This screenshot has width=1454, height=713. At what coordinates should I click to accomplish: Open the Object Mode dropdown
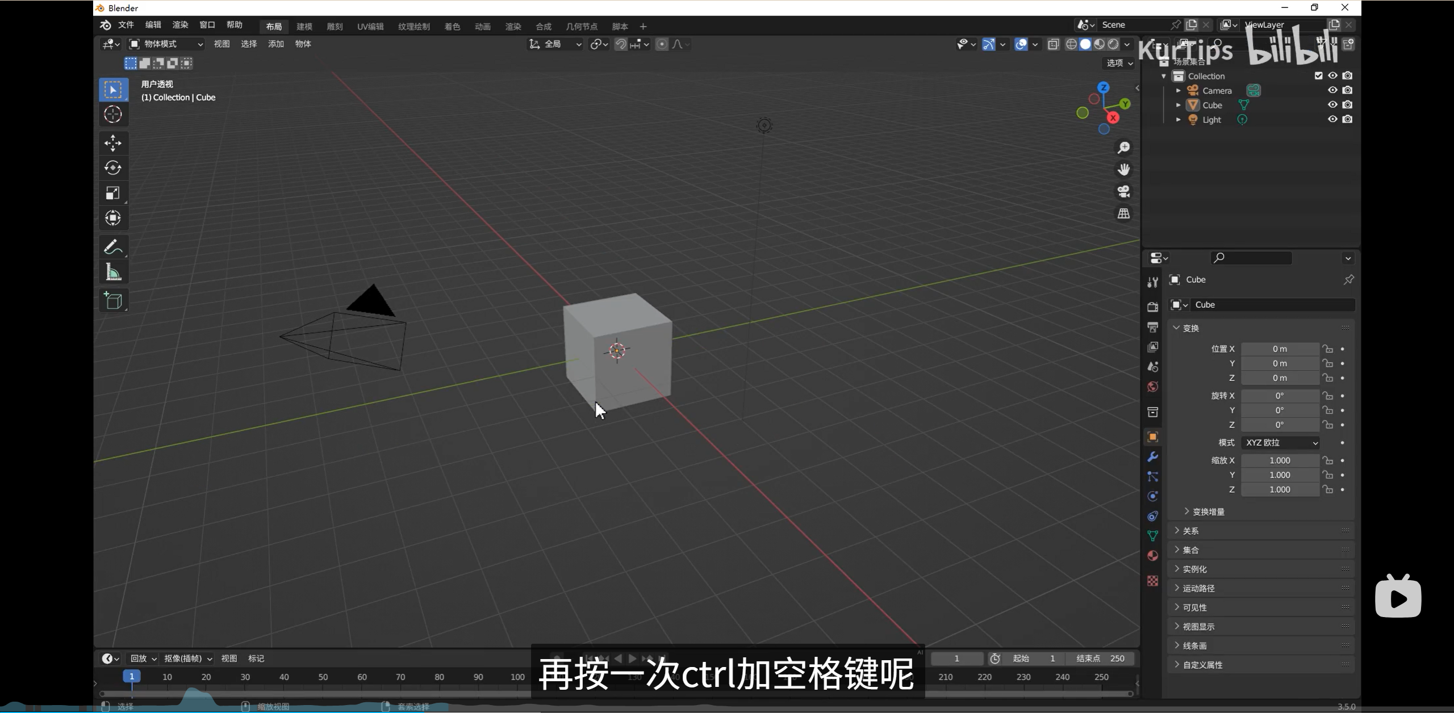pos(166,44)
